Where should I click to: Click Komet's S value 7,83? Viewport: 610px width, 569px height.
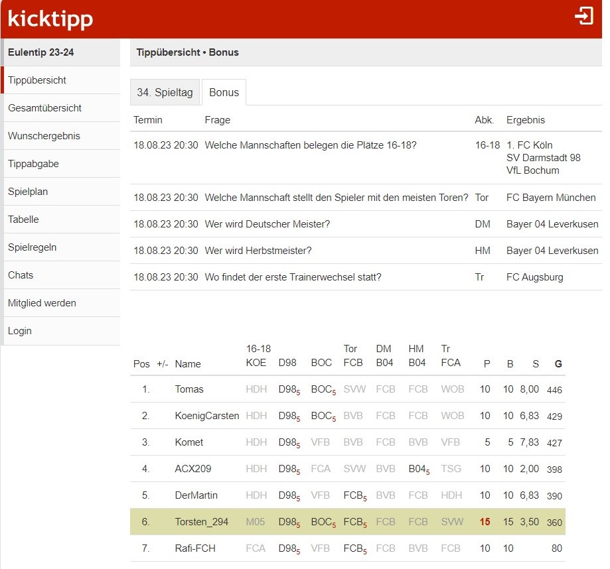pos(530,442)
